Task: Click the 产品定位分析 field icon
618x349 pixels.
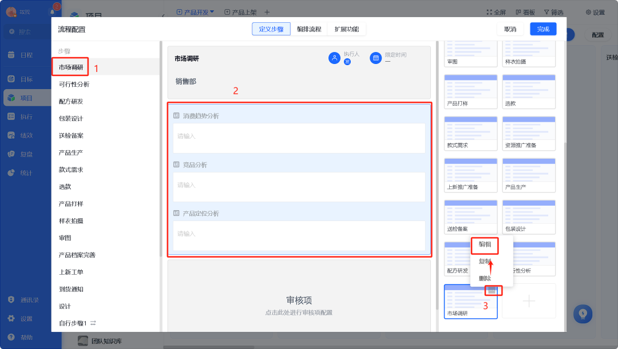Action: pyautogui.click(x=177, y=213)
